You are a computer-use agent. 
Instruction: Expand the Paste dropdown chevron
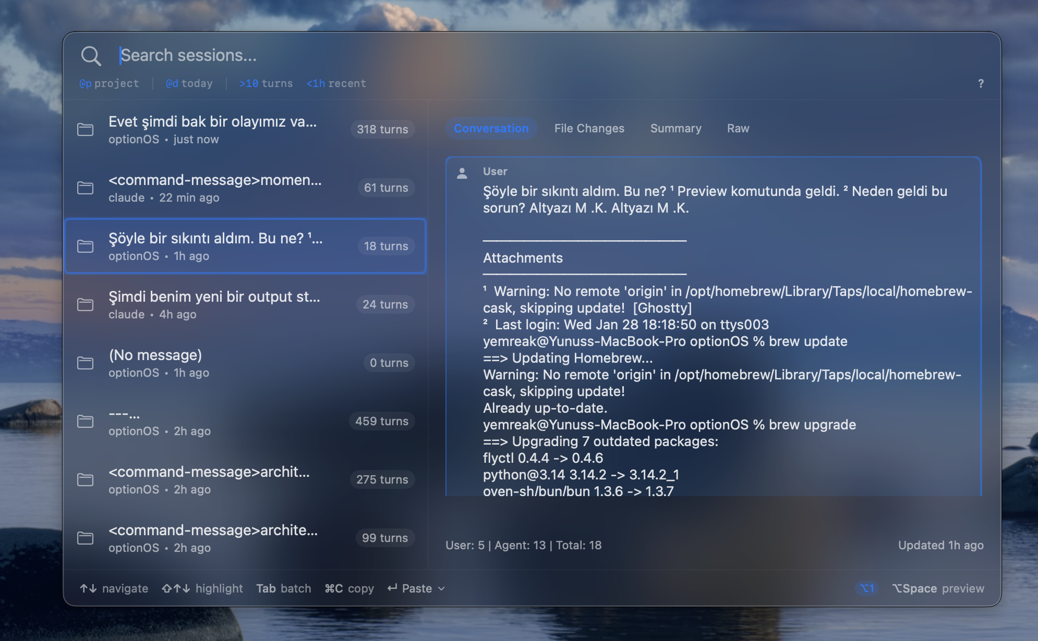pyautogui.click(x=442, y=588)
